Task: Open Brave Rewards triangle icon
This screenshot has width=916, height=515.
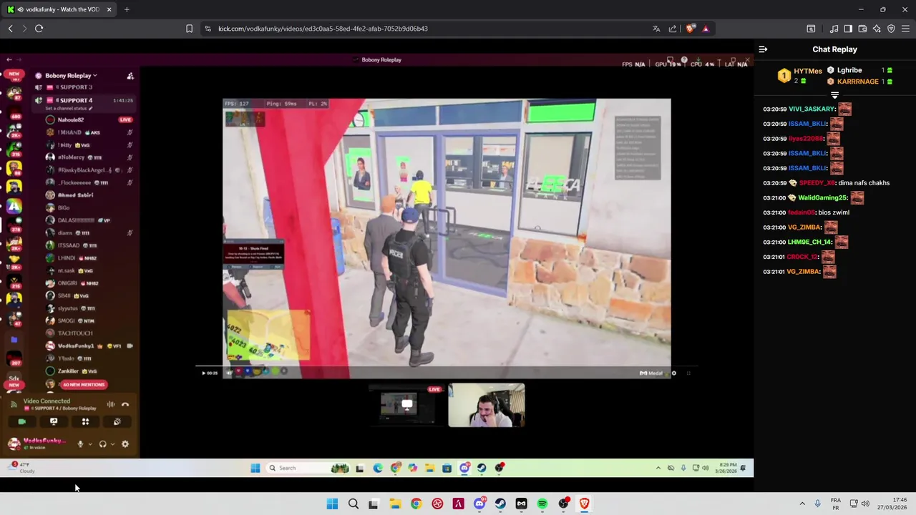Action: (x=706, y=29)
